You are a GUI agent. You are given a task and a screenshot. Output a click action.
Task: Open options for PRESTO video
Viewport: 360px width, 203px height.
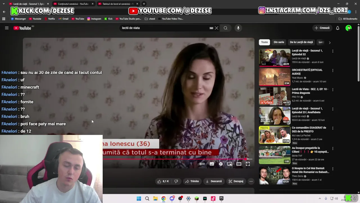click(x=333, y=128)
